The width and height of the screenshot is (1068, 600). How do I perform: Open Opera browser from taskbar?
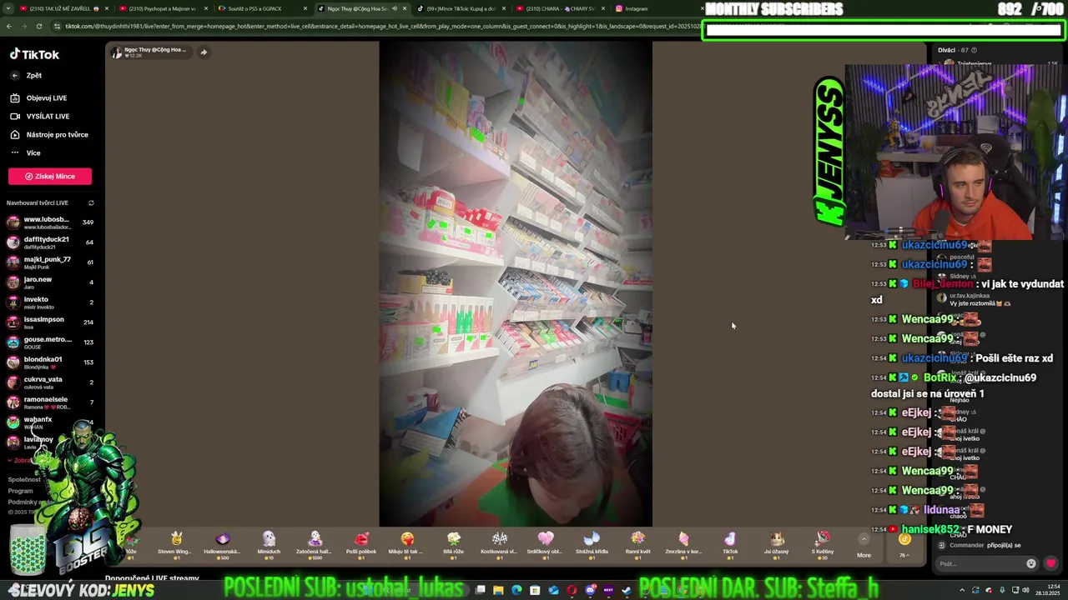[572, 590]
